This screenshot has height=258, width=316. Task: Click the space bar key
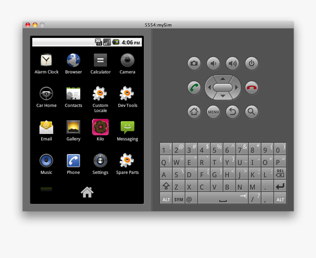tap(223, 198)
